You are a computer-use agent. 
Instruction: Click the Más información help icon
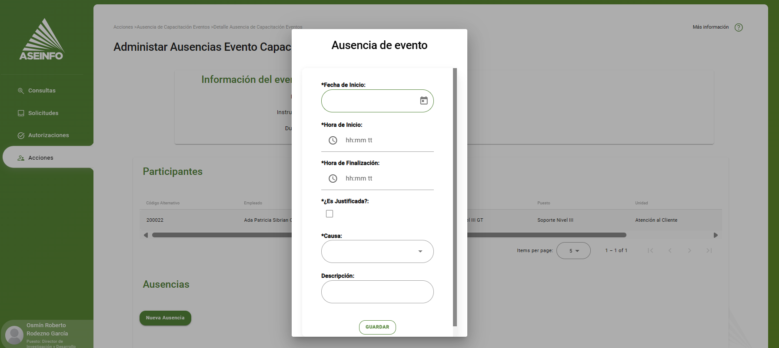point(738,27)
